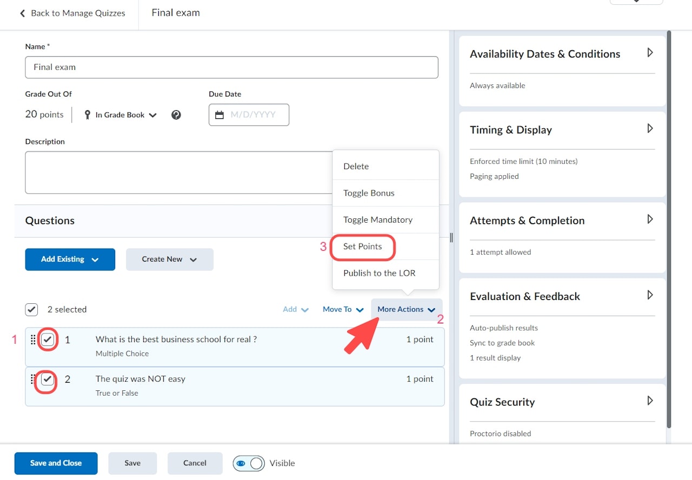
Task: Click the drag handle for question 2
Action: coord(32,379)
